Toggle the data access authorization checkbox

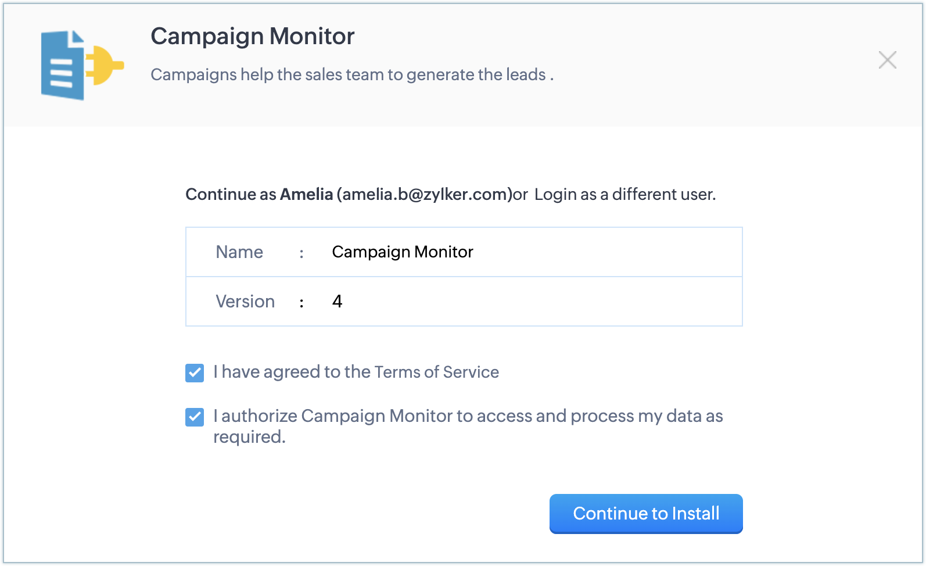click(195, 417)
